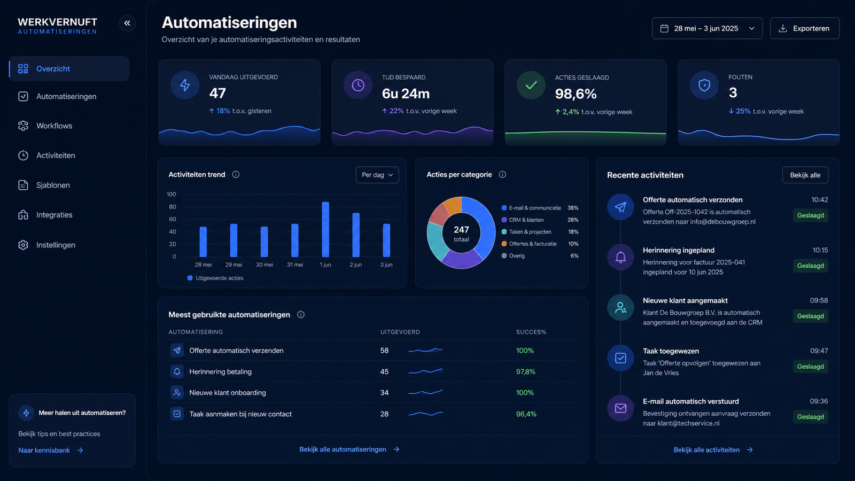Viewport: 855px width, 481px height.
Task: Click the lightning bolt icon in Vandaag uitgevoerd card
Action: pyautogui.click(x=185, y=85)
